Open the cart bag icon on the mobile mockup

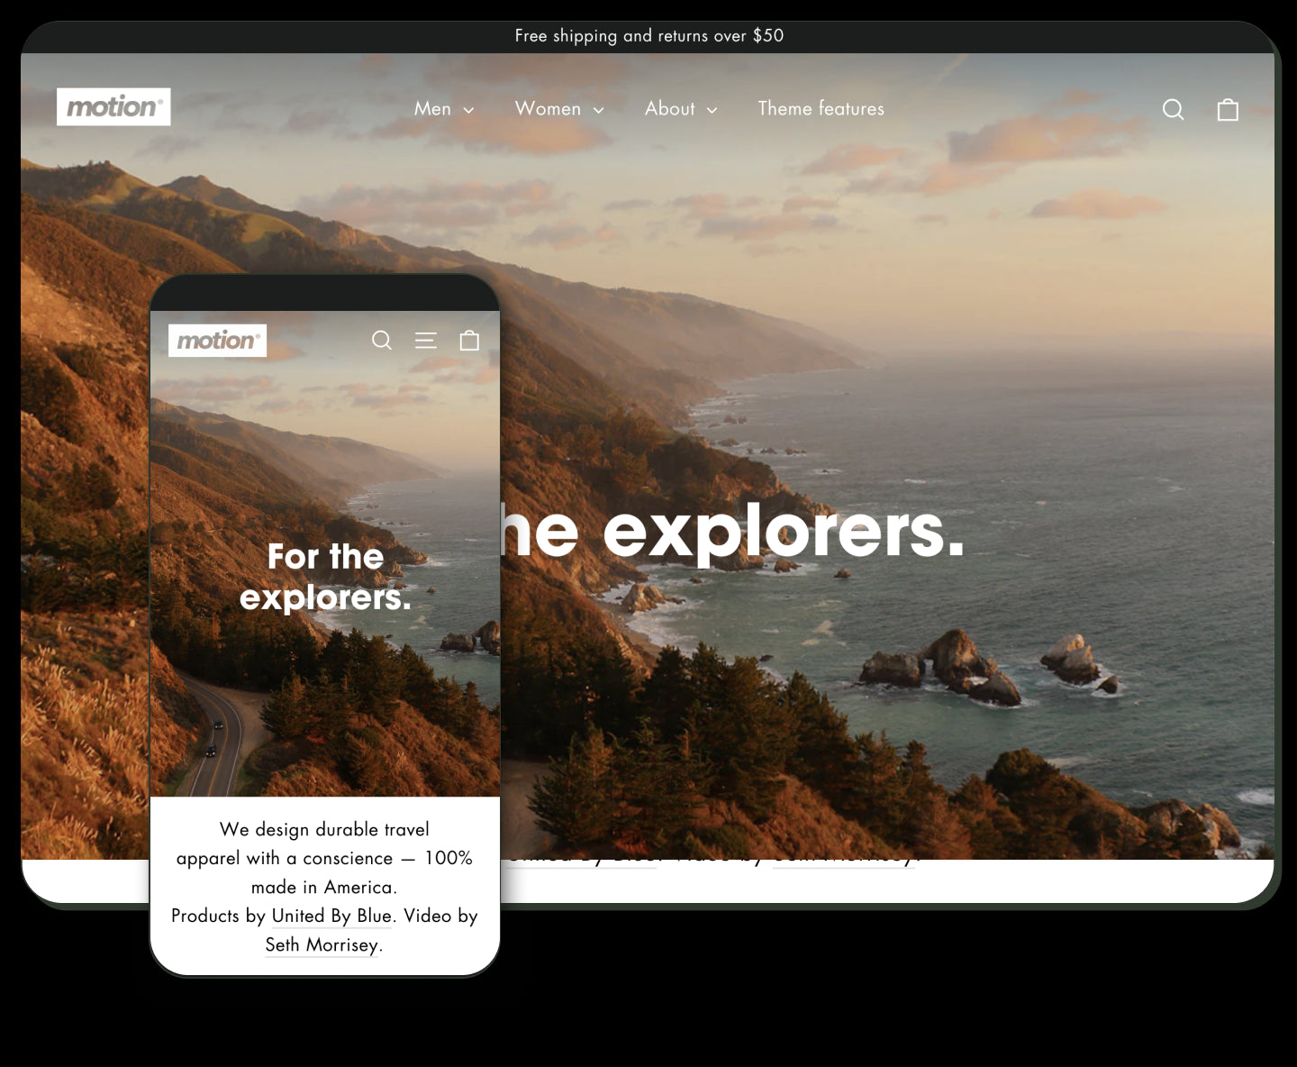(x=469, y=340)
